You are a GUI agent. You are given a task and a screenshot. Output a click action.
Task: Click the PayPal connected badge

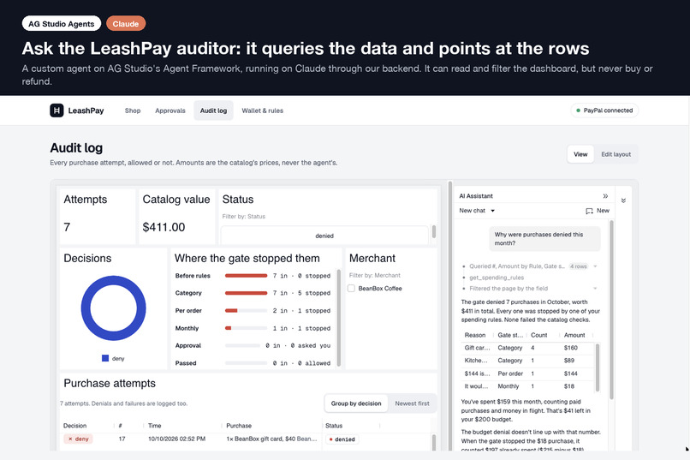[x=604, y=111]
